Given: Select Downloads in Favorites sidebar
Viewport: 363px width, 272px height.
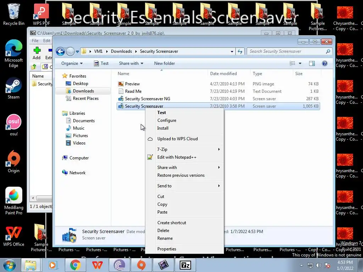Looking at the screenshot, I should pos(83,91).
